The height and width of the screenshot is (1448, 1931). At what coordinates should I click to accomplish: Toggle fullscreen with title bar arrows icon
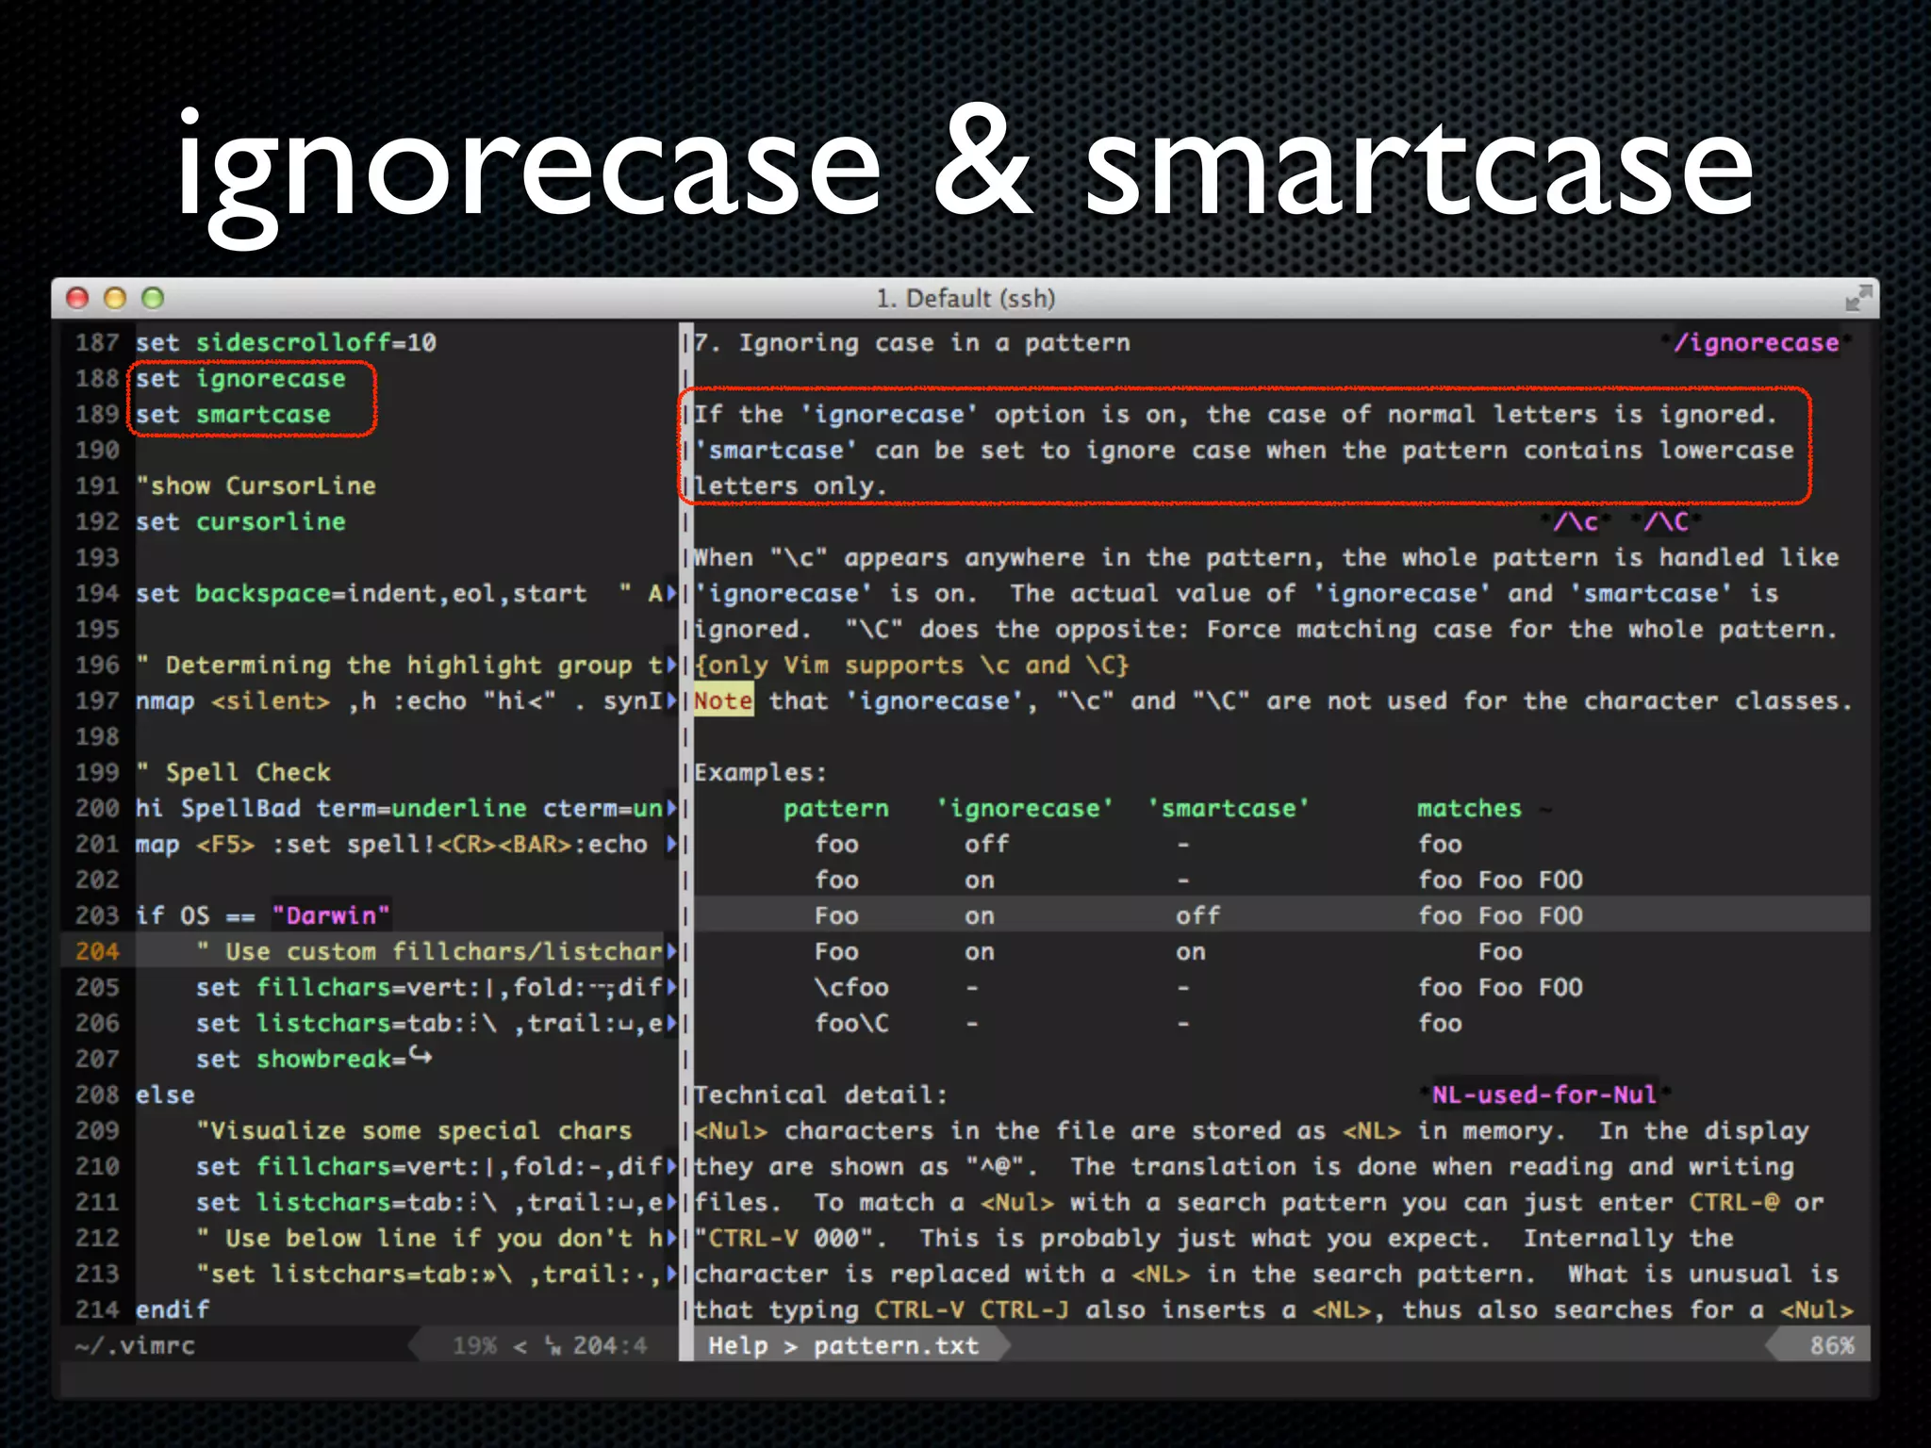(1857, 299)
